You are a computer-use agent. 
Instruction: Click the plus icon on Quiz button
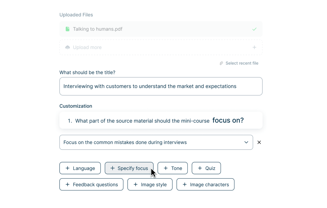click(x=200, y=168)
